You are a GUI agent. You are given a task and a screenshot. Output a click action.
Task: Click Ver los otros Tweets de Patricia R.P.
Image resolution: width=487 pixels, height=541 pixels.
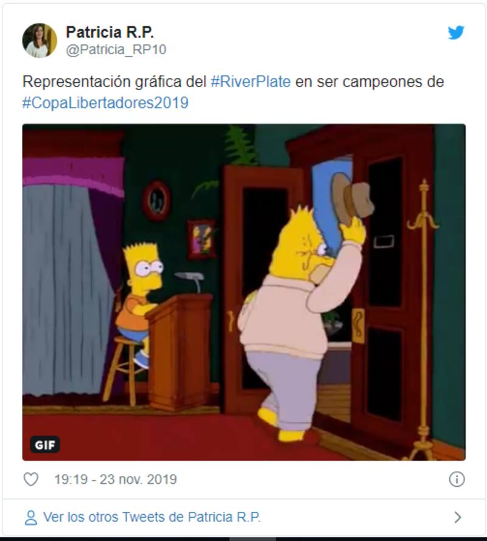(152, 517)
